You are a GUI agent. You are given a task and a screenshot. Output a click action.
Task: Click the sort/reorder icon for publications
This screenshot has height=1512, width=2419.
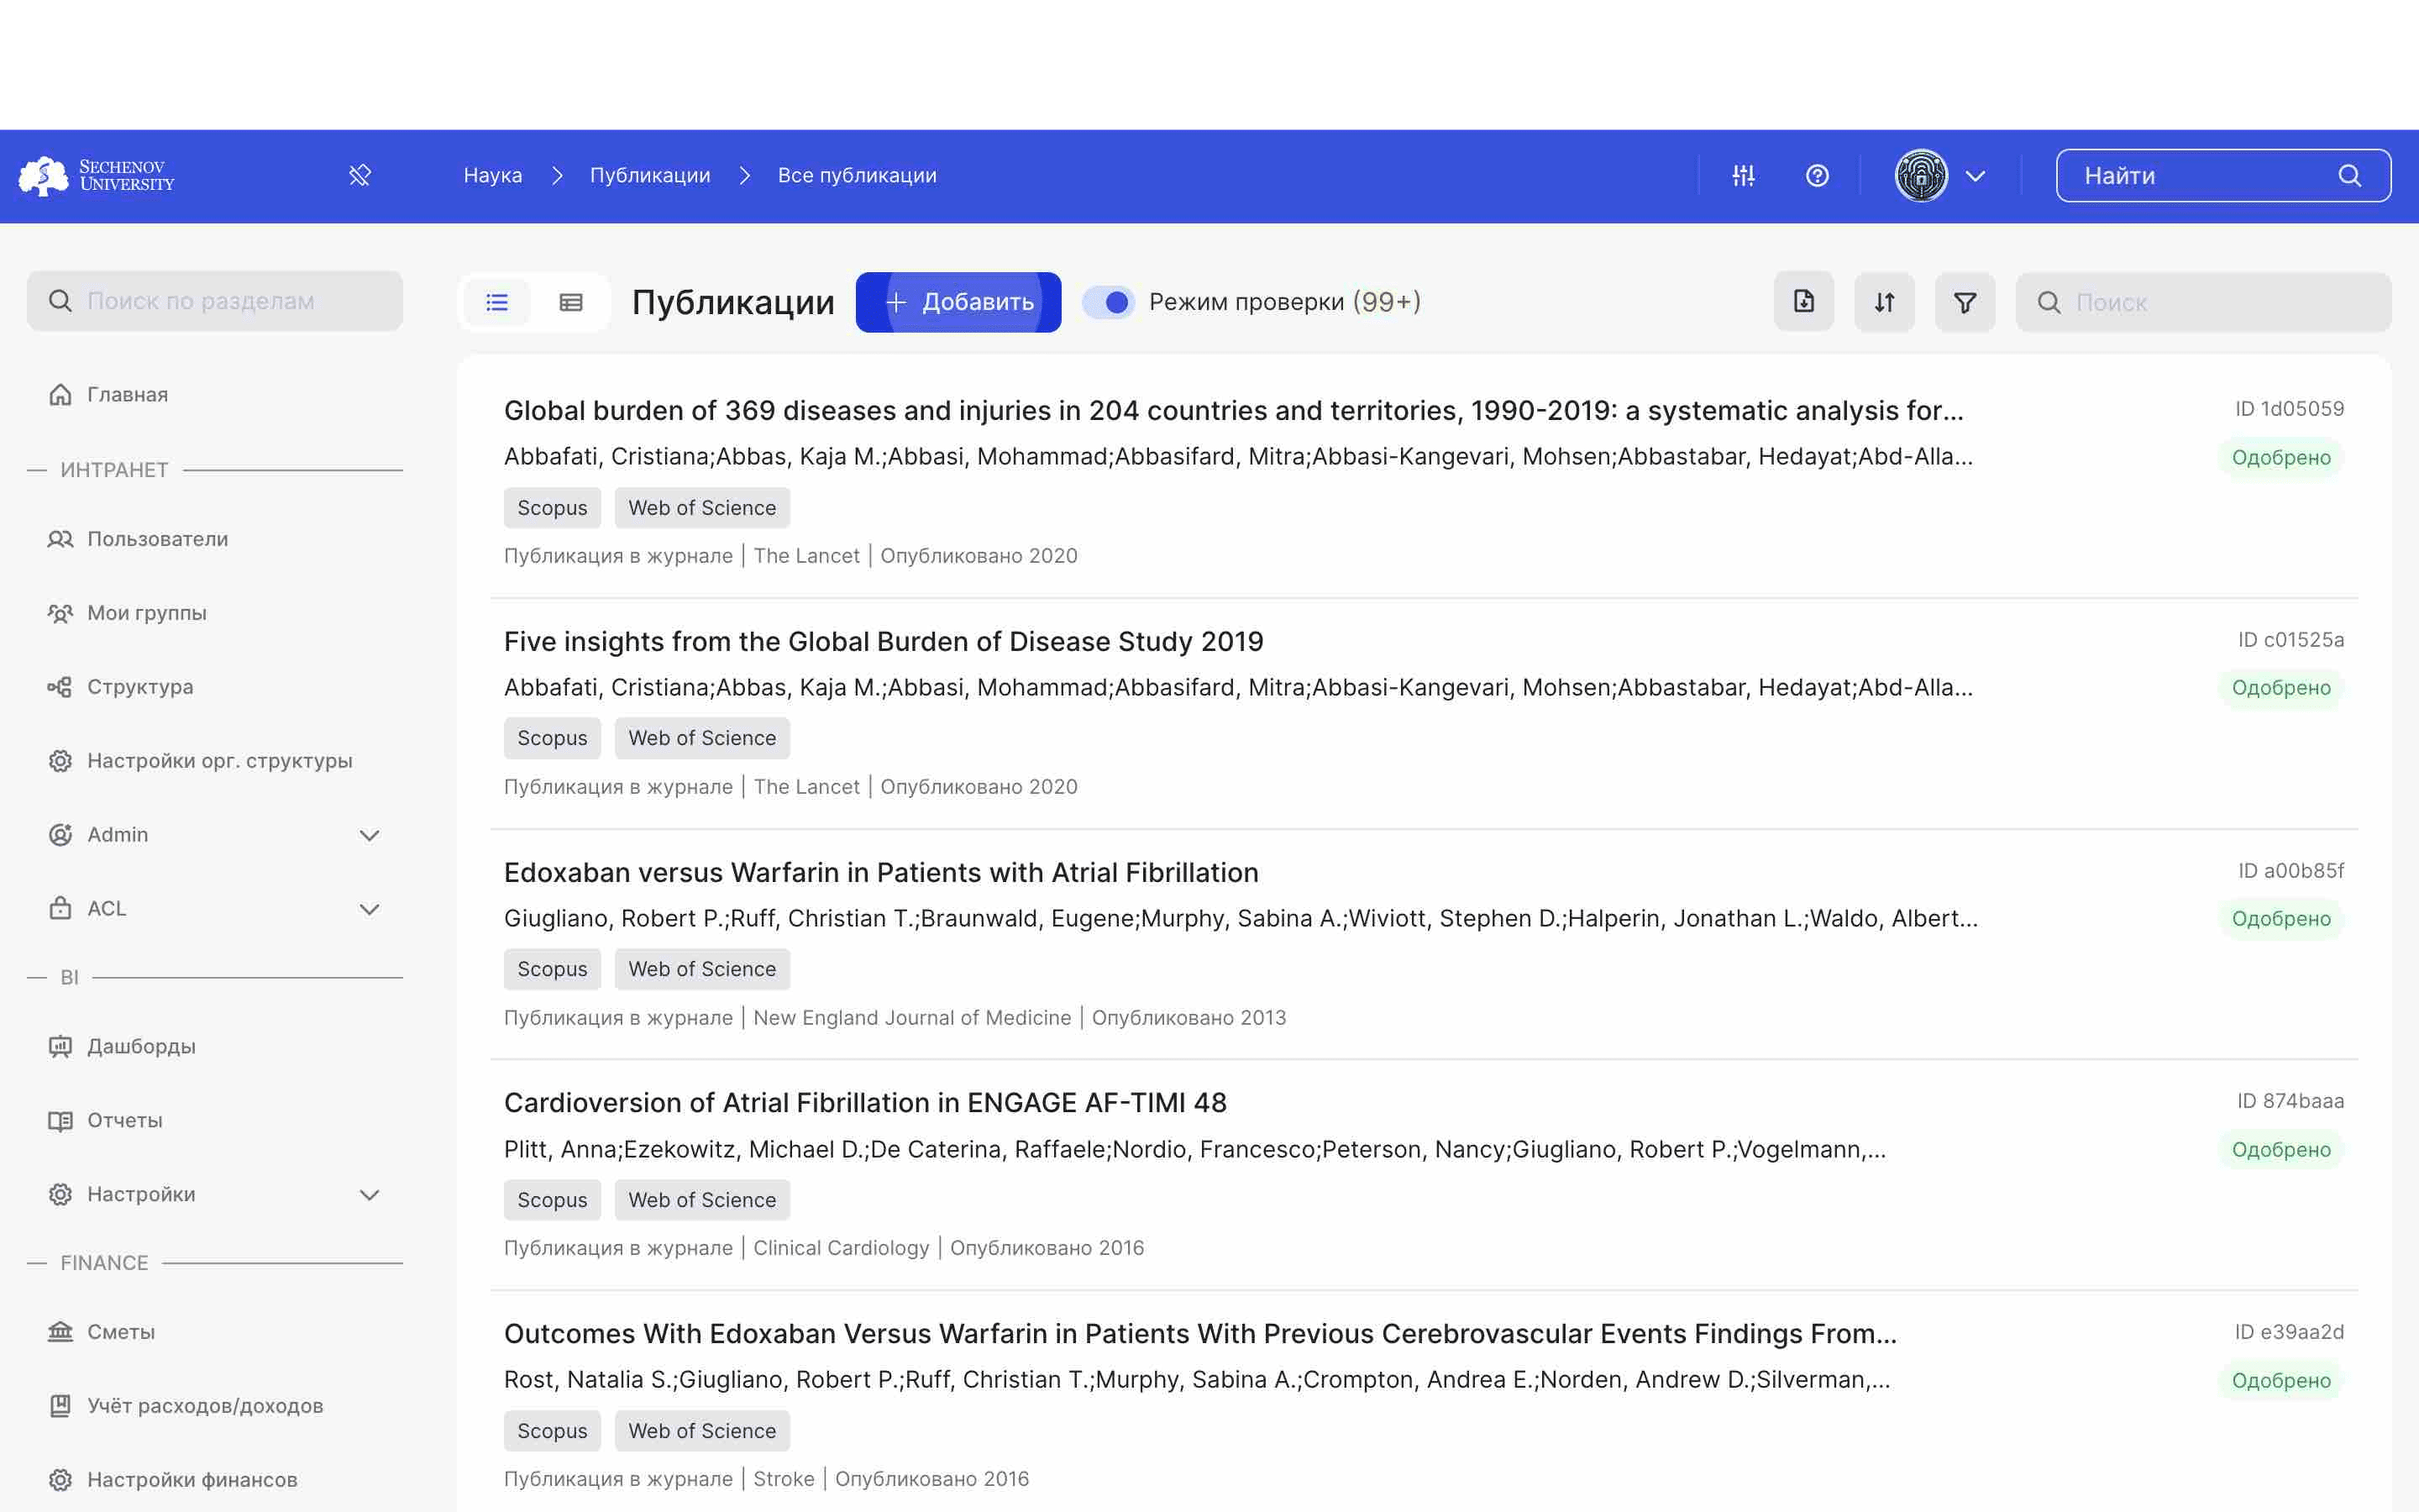[1884, 302]
